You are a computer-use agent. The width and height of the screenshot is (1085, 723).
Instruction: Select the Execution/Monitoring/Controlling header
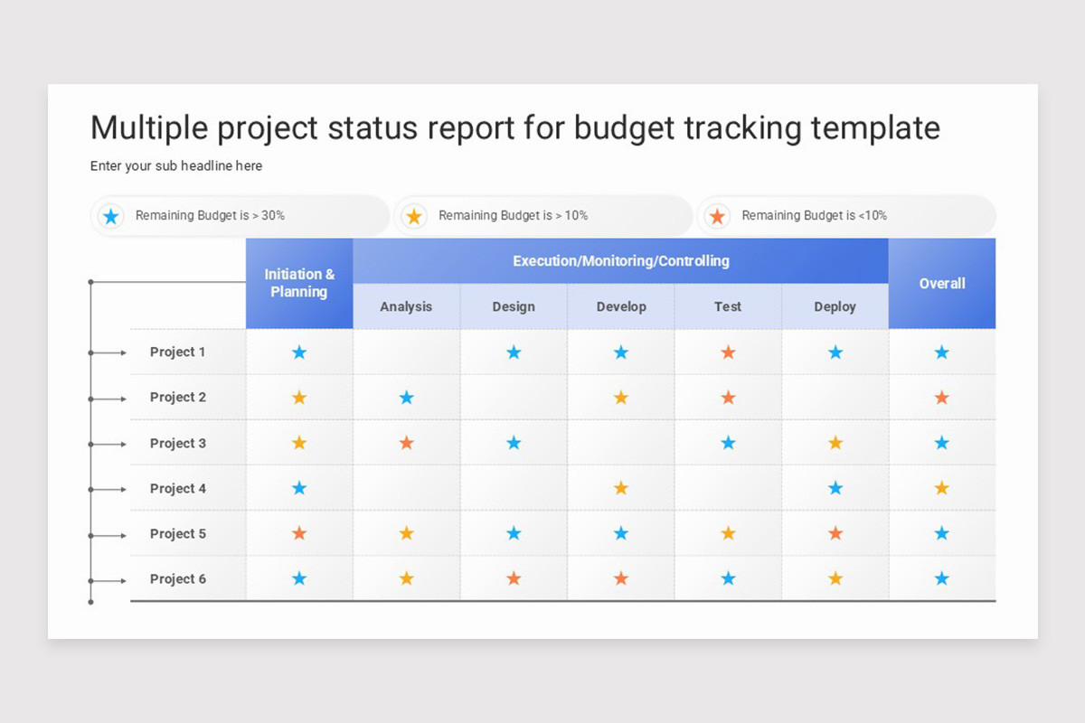pos(621,261)
